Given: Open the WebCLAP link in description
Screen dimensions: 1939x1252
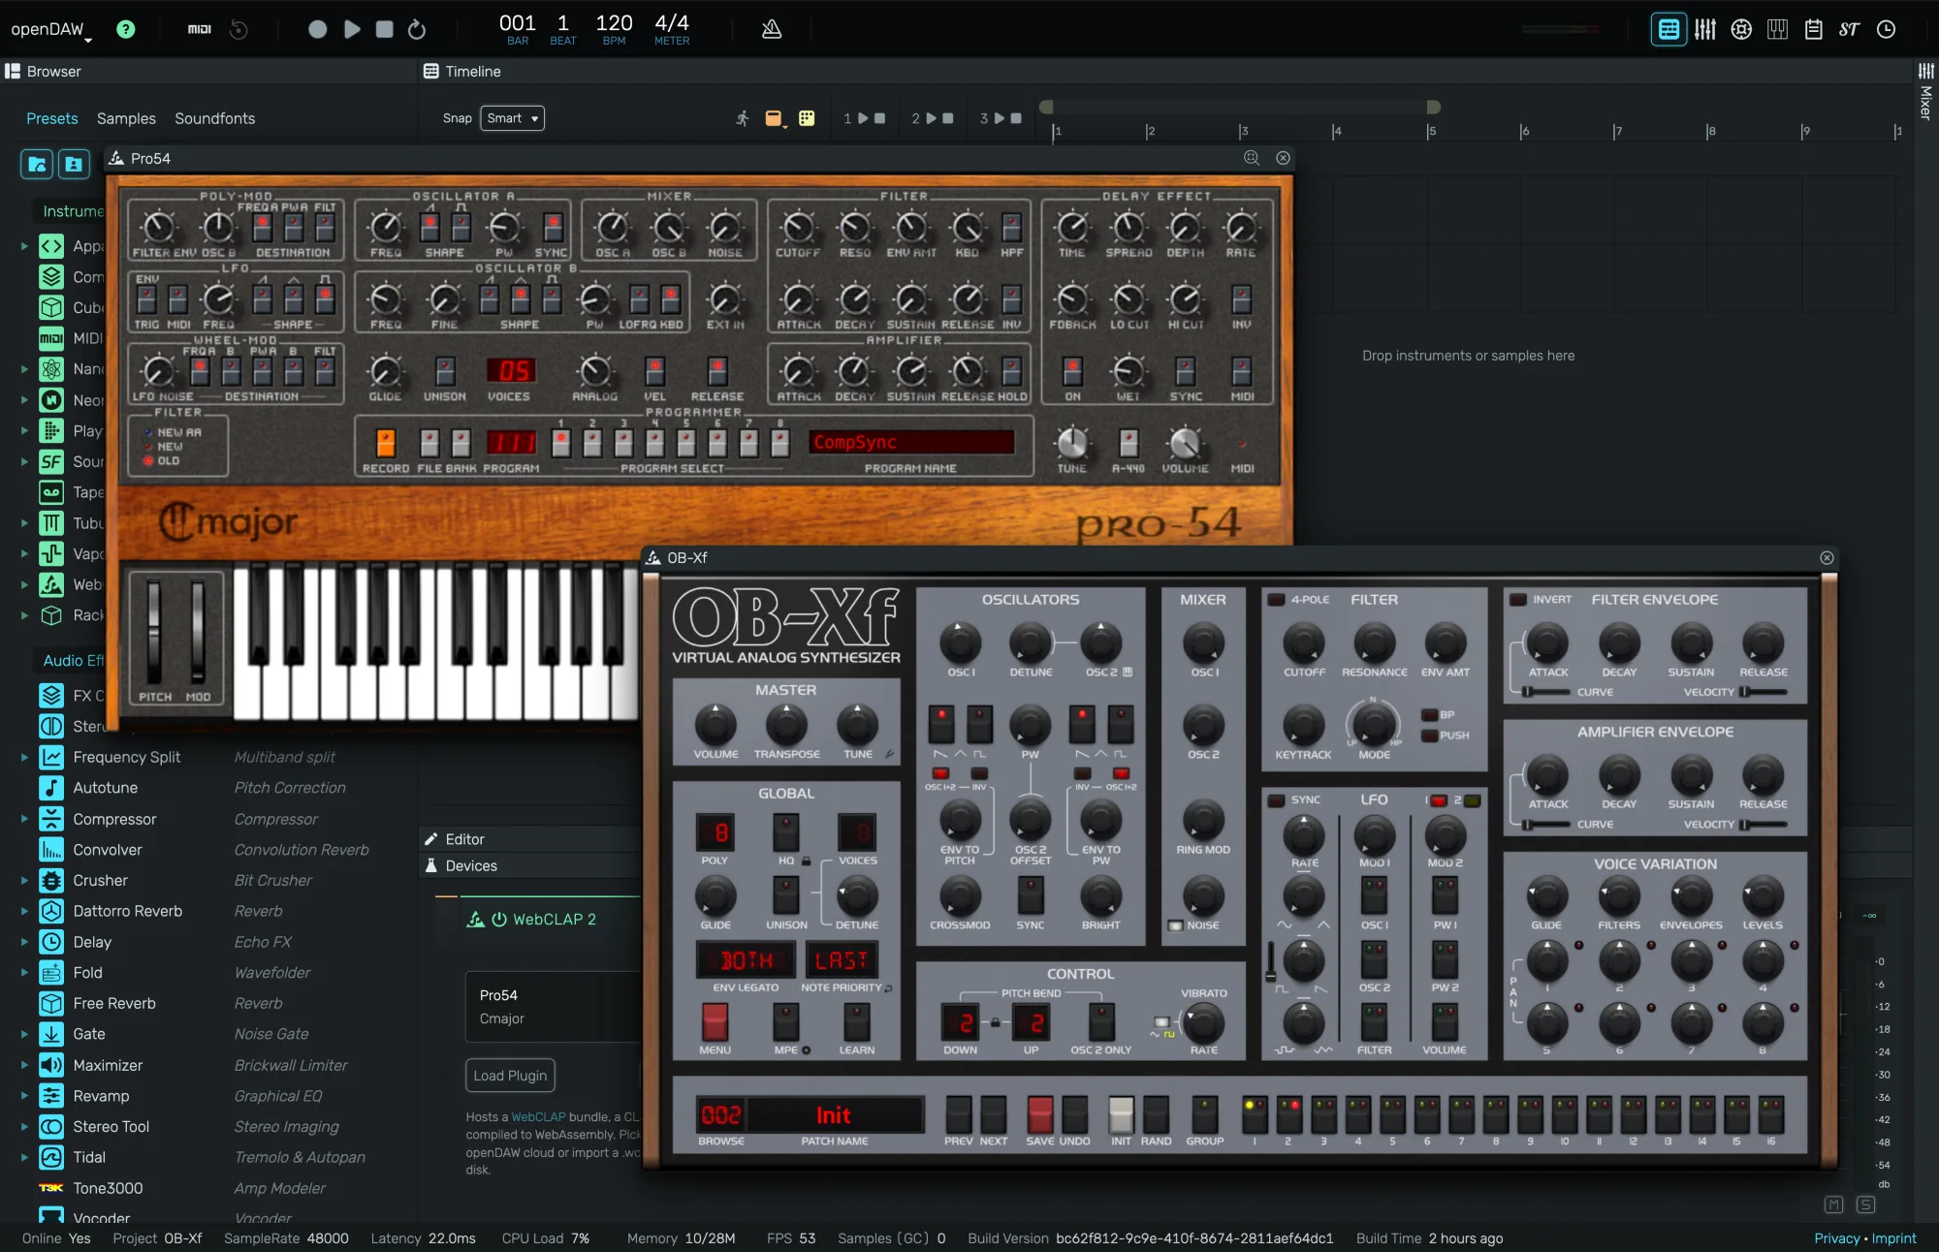Looking at the screenshot, I should pos(538,1117).
